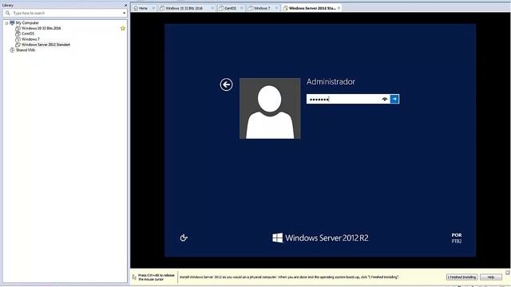Select Windows 7 in the library tree
The width and height of the screenshot is (511, 287).
pos(30,39)
